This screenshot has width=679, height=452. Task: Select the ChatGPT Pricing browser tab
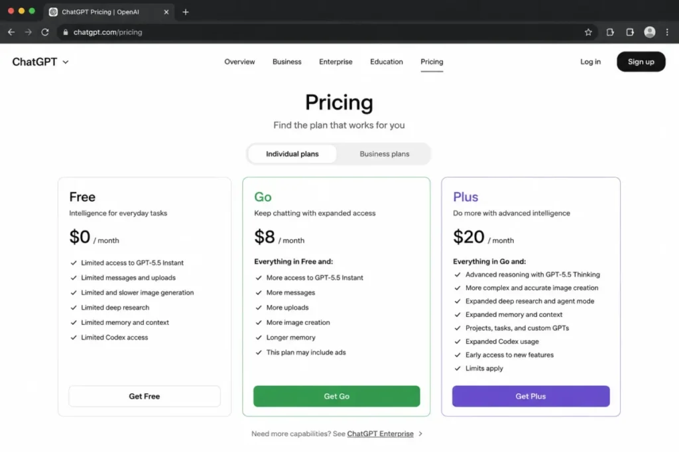[108, 12]
